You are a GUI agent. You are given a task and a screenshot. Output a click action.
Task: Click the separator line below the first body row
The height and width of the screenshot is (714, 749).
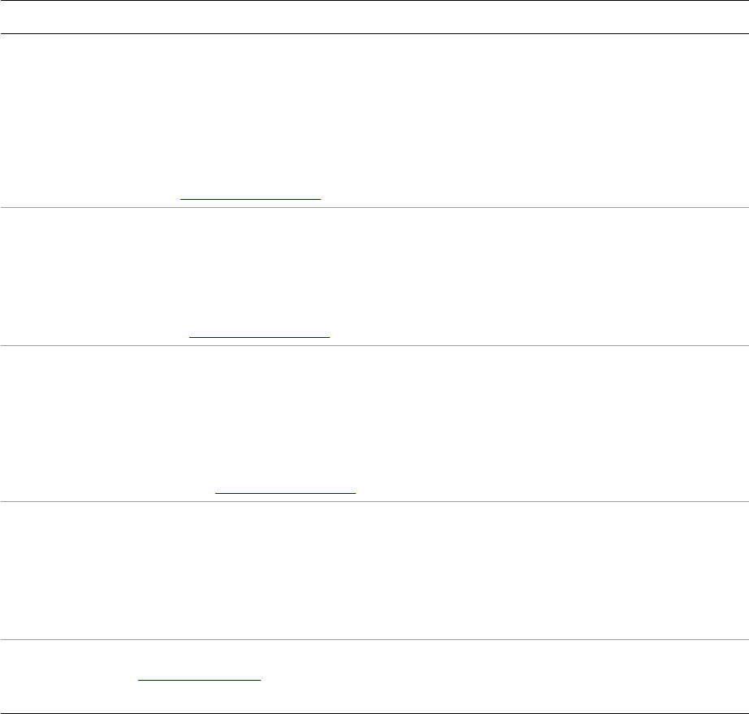(x=374, y=207)
